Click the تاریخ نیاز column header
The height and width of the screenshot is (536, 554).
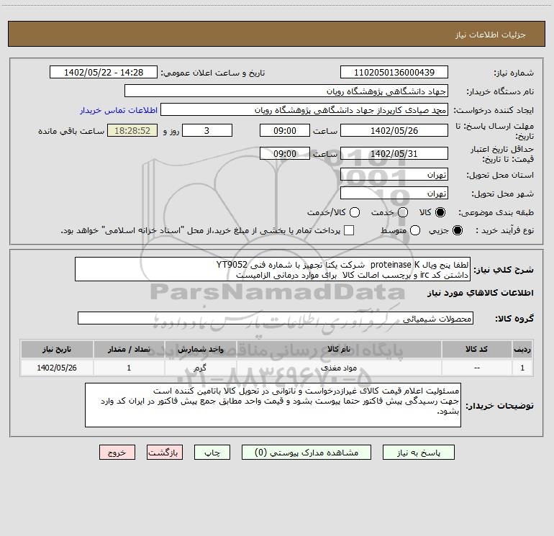pyautogui.click(x=57, y=349)
